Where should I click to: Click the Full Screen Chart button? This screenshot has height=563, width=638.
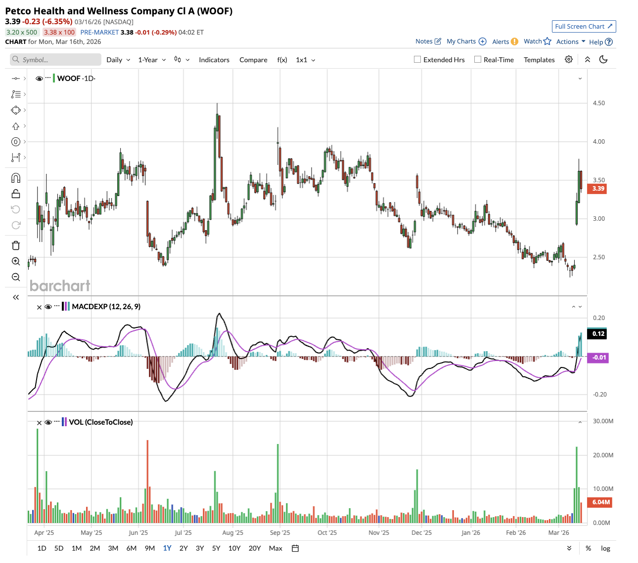coord(584,26)
